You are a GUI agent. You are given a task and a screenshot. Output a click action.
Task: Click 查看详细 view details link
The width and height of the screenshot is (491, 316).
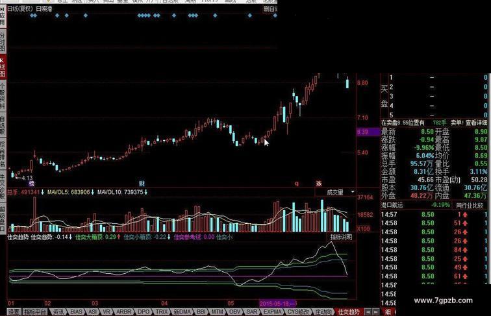476,123
